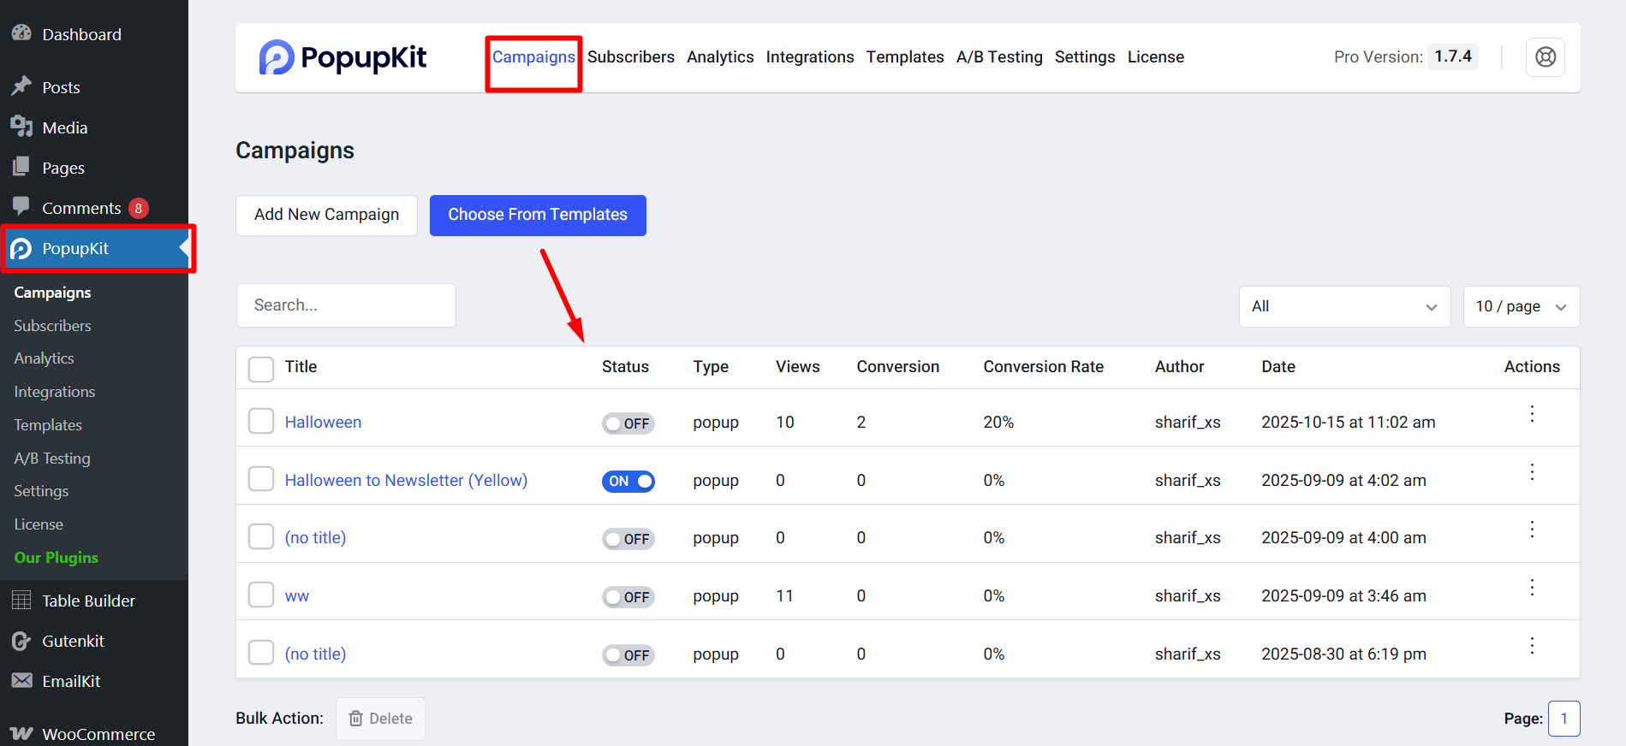The image size is (1626, 746).
Task: Select the ww campaign checkbox
Action: tap(261, 595)
